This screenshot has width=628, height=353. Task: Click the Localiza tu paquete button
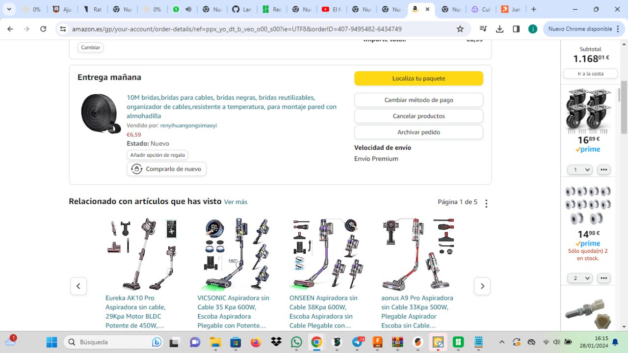419,79
